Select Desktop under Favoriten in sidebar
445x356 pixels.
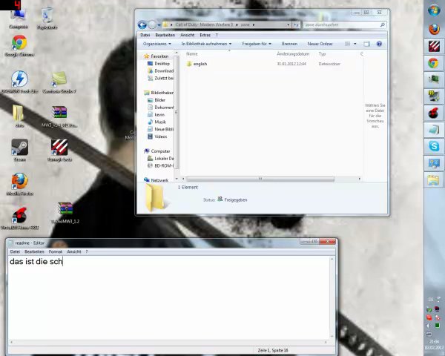162,64
